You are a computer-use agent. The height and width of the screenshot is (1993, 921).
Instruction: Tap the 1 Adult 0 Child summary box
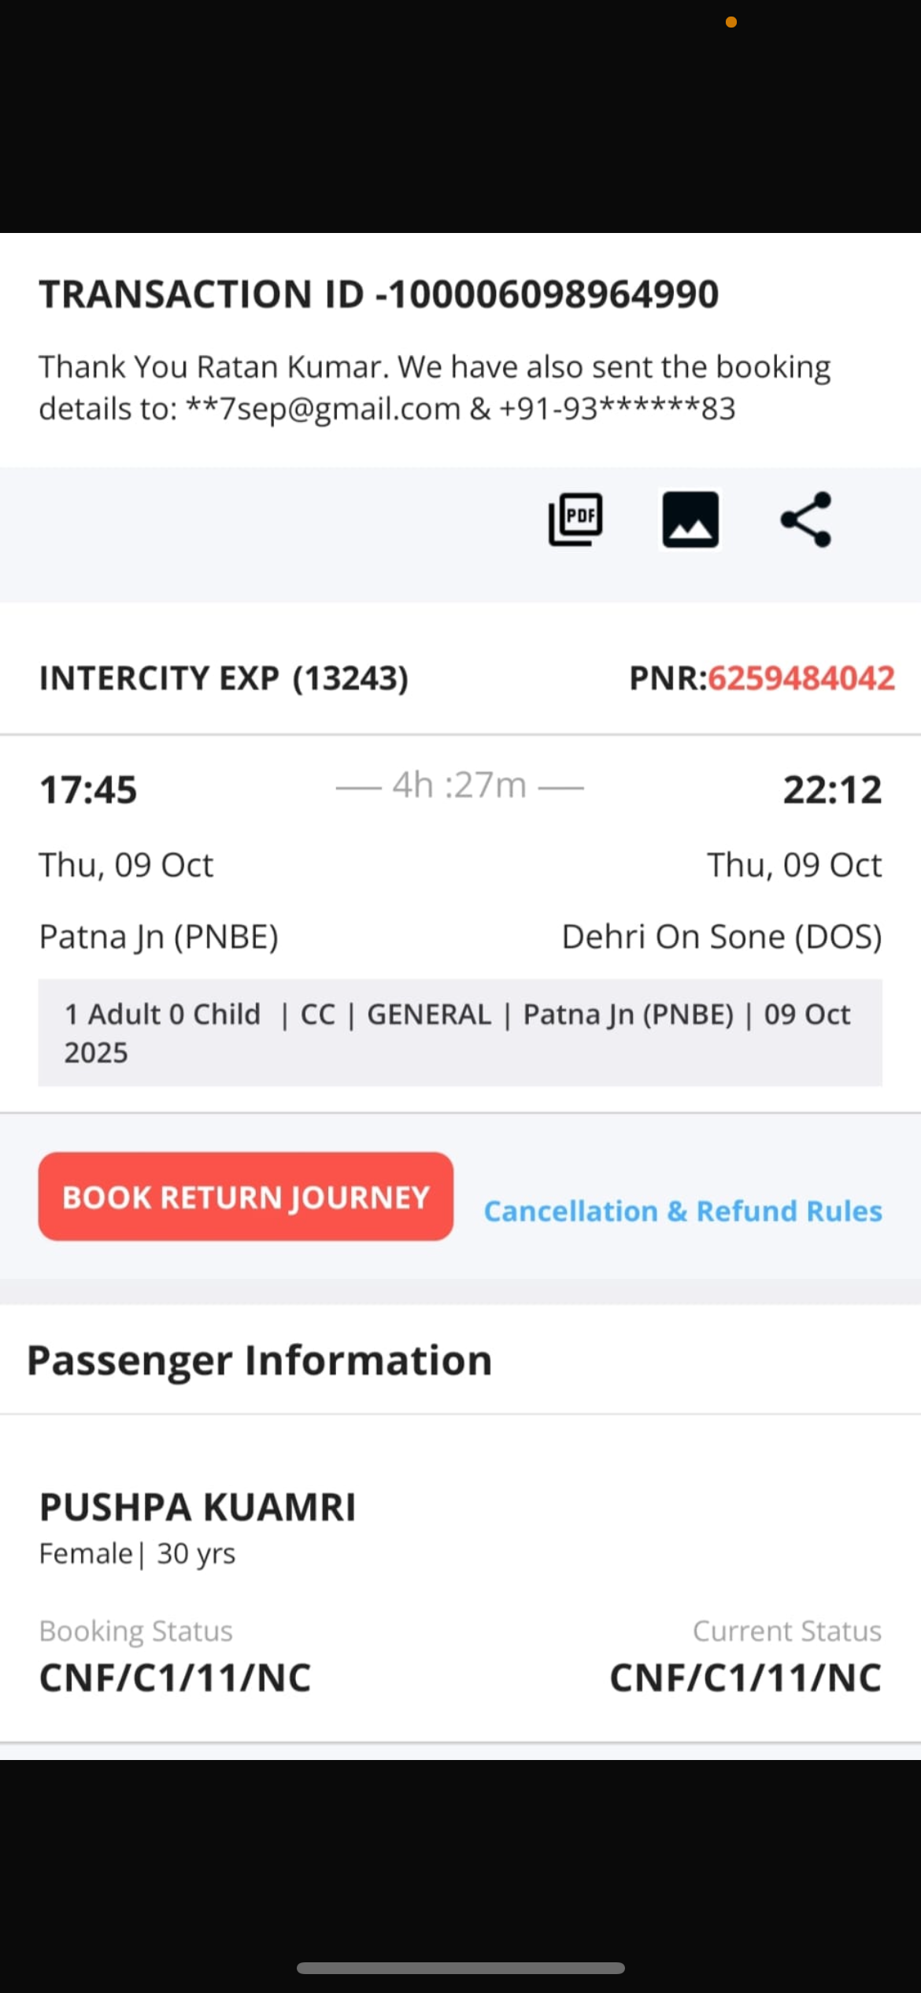pos(460,1033)
